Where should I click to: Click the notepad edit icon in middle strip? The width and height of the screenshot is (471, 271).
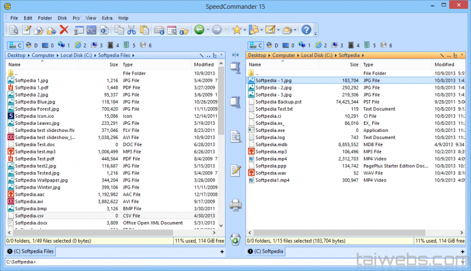point(235,171)
